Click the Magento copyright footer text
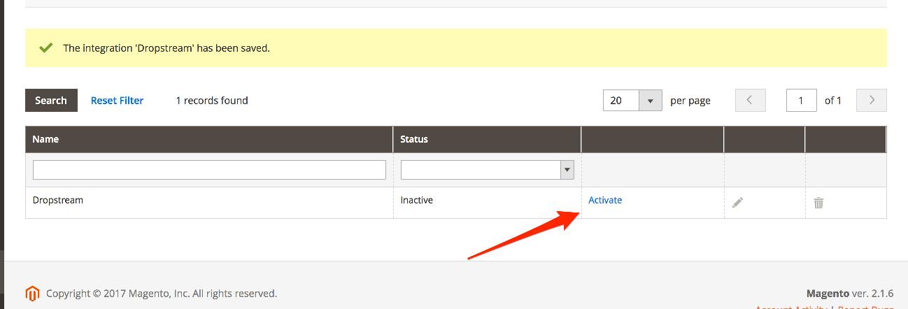 click(x=162, y=294)
